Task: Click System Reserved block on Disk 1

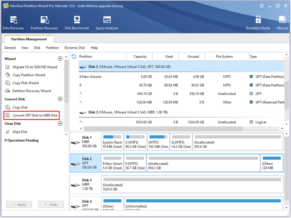Action: point(112,142)
